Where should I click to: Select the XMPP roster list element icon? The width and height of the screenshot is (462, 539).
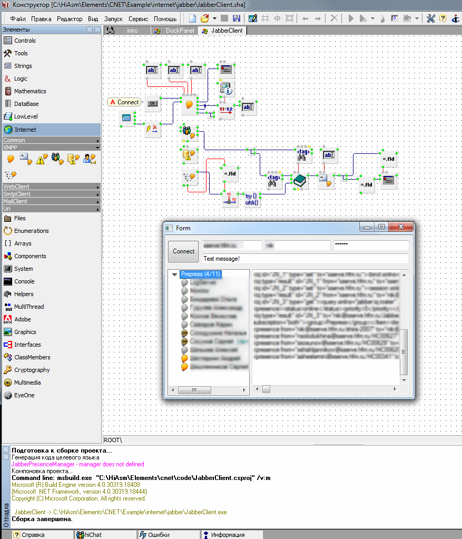[x=10, y=174]
